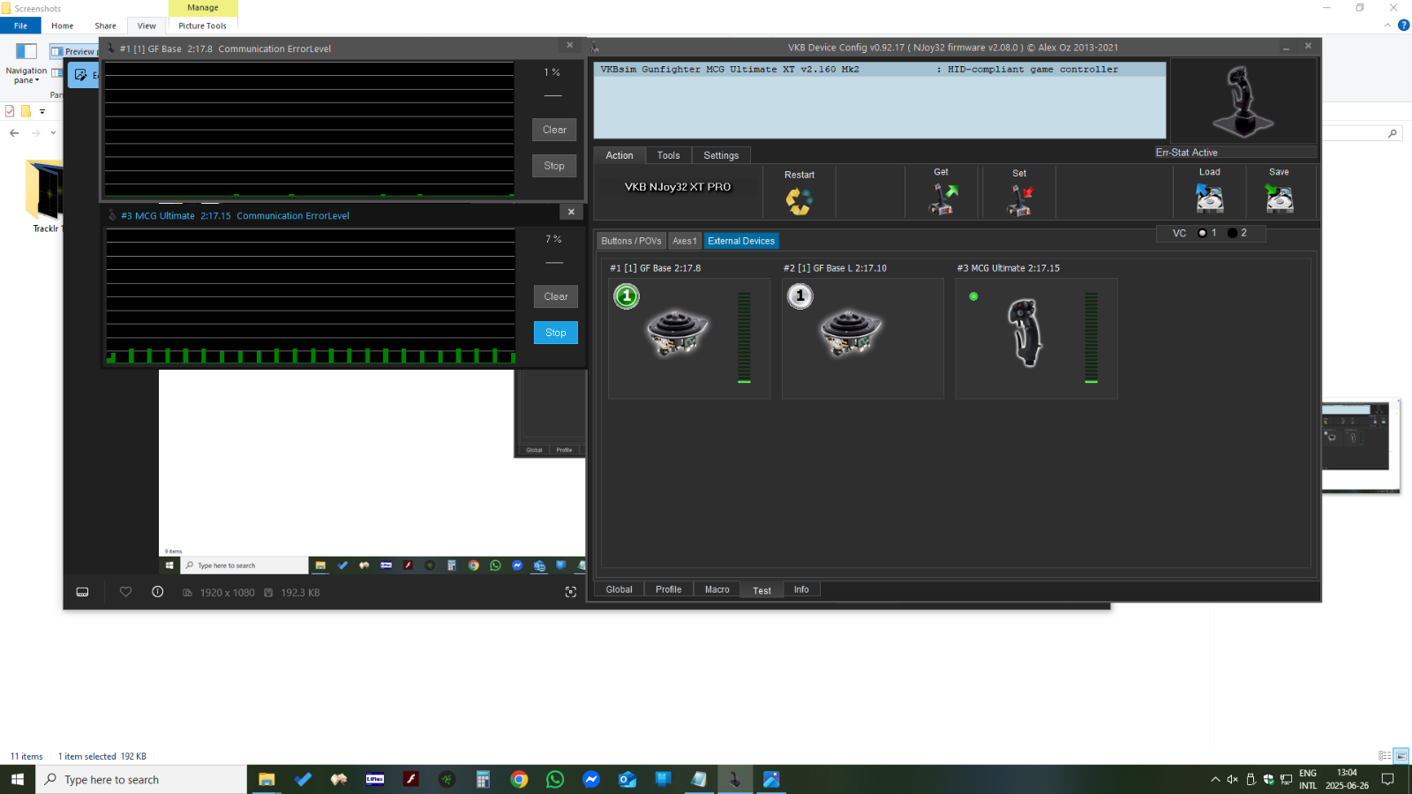1412x794 pixels.
Task: Click muted volume icon in system tray
Action: click(1232, 779)
